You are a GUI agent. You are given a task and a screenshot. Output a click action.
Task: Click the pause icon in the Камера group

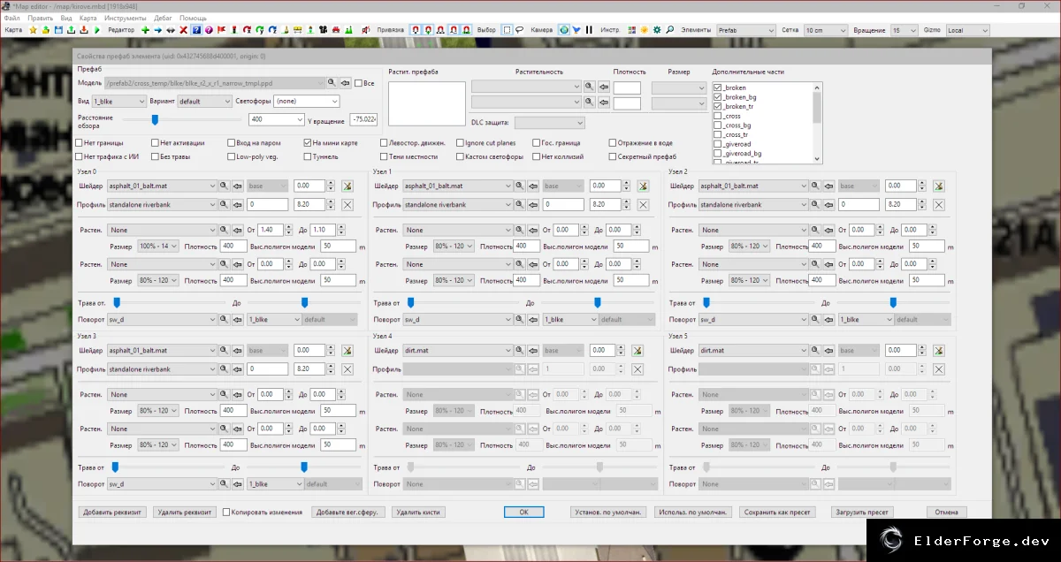[589, 30]
